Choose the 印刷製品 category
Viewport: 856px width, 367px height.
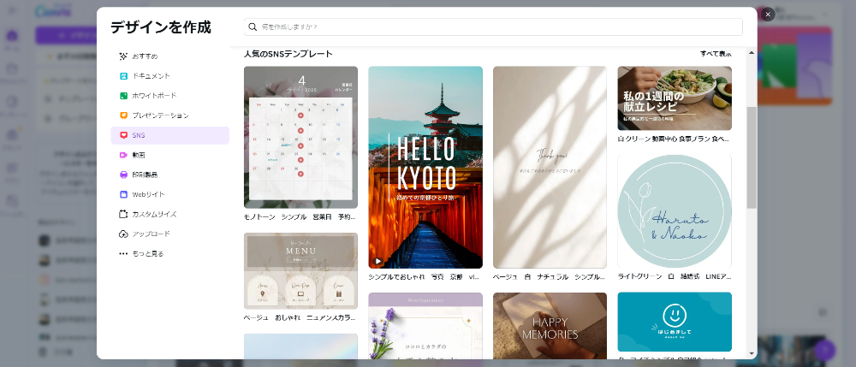click(169, 175)
